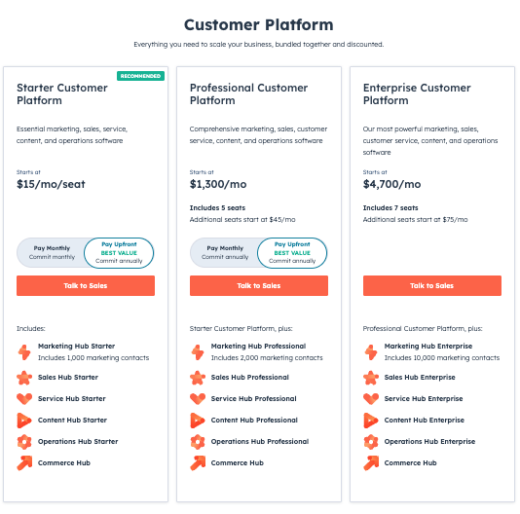Select Pay Upfront on Professional plan
520x514 pixels.
click(x=292, y=253)
